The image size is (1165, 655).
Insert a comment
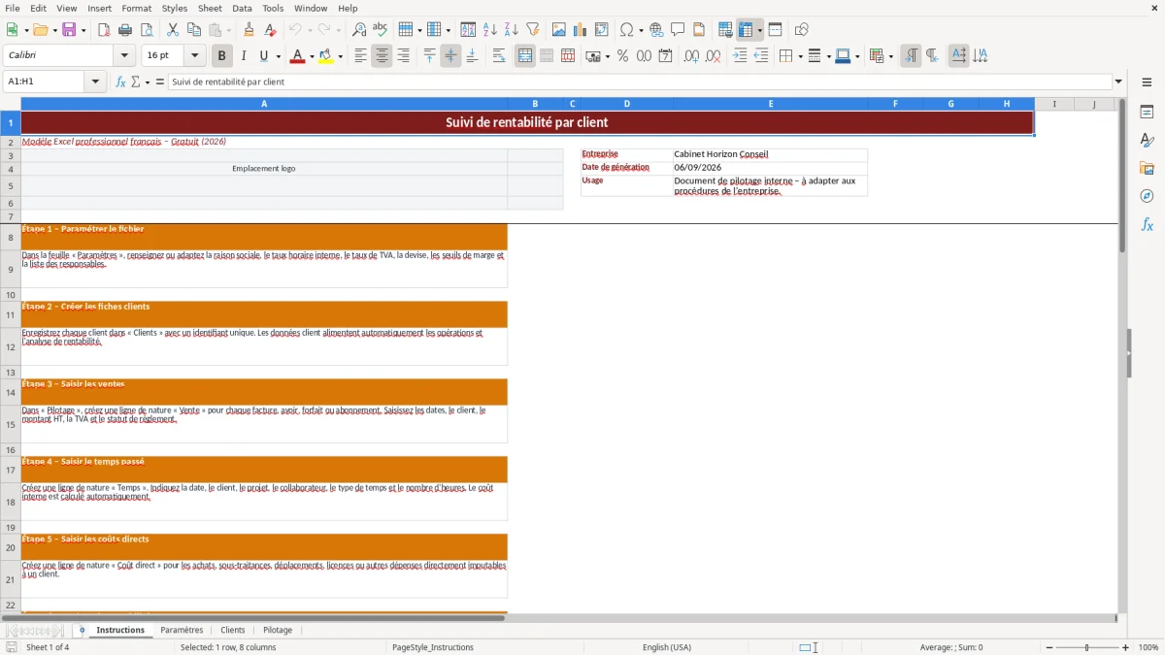coord(679,30)
